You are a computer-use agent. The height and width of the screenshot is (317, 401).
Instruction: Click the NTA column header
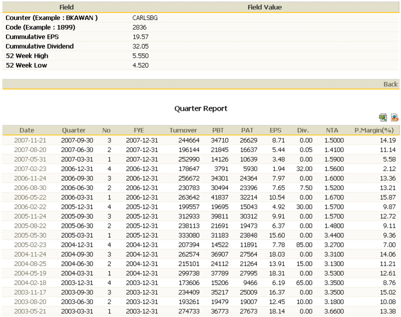click(x=332, y=130)
